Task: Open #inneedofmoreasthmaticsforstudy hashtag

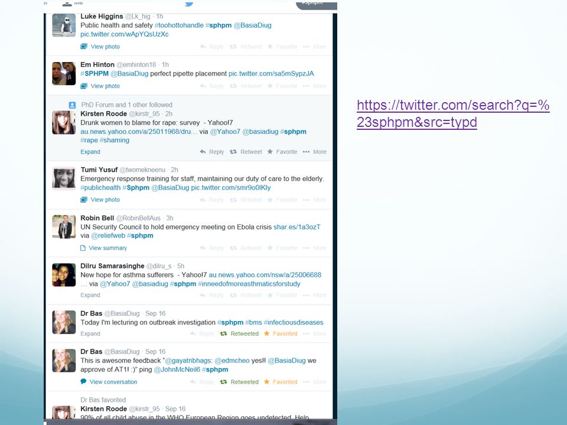Action: (249, 284)
